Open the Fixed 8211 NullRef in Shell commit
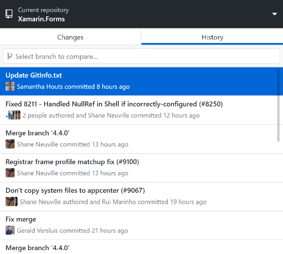The width and height of the screenshot is (283, 254). tap(138, 110)
